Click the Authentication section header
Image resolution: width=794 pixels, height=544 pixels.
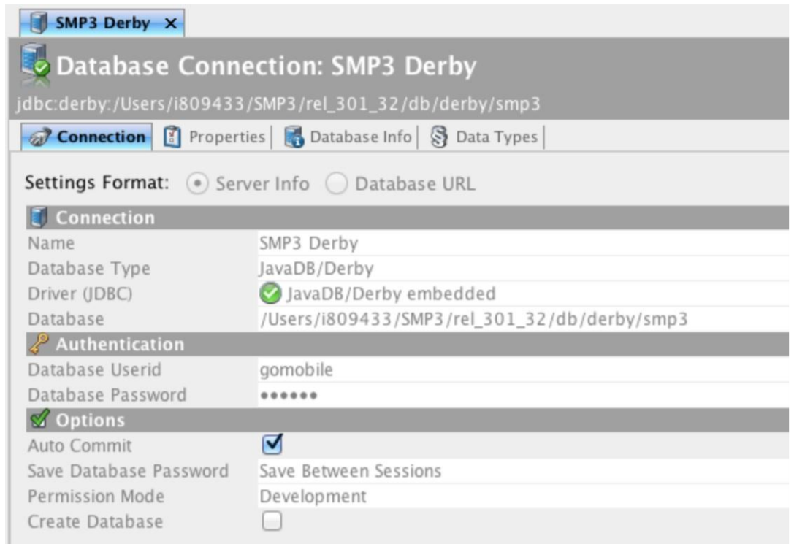407,344
